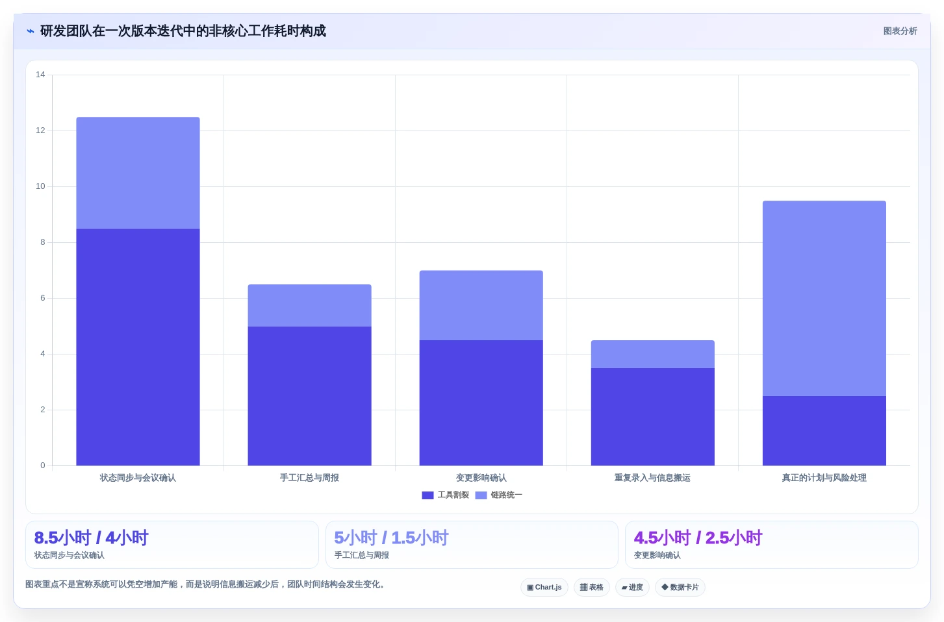Click the light segment of 变更影响确认 bar
Image resolution: width=944 pixels, height=622 pixels.
pos(481,306)
